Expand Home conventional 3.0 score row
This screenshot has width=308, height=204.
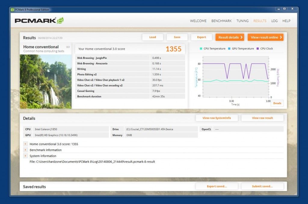point(26,144)
